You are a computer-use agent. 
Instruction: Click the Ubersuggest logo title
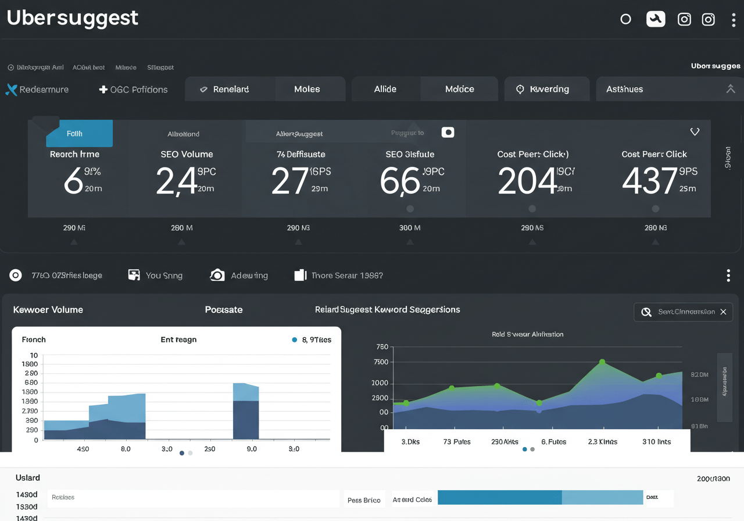click(73, 18)
